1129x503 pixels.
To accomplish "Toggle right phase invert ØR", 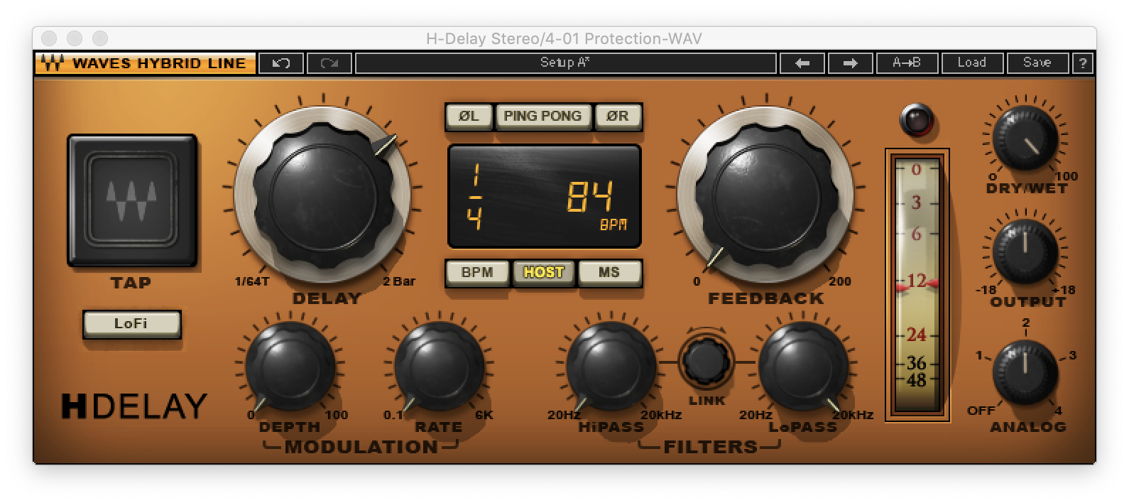I will point(618,117).
